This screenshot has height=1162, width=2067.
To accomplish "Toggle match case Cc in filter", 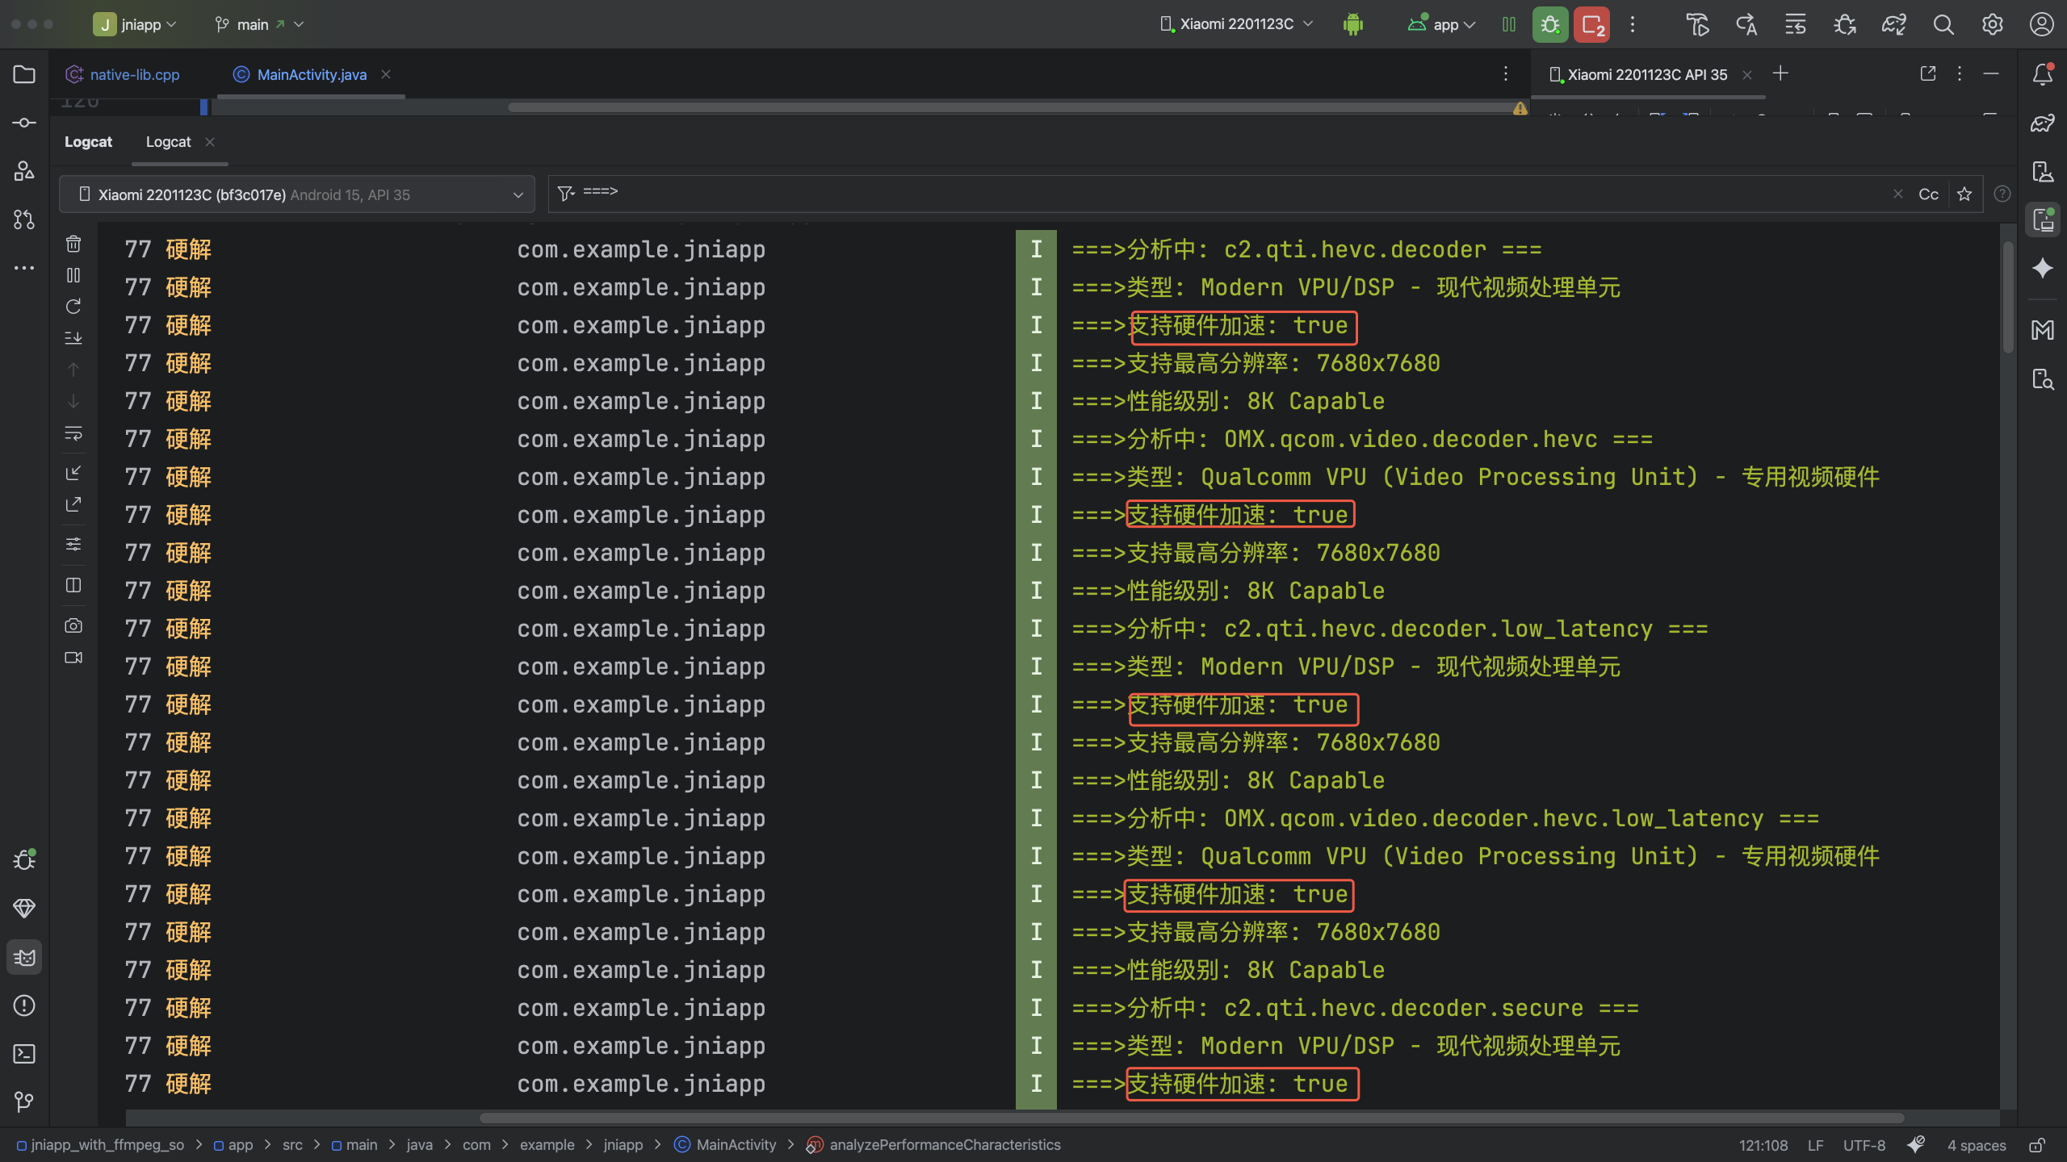I will 1928,194.
